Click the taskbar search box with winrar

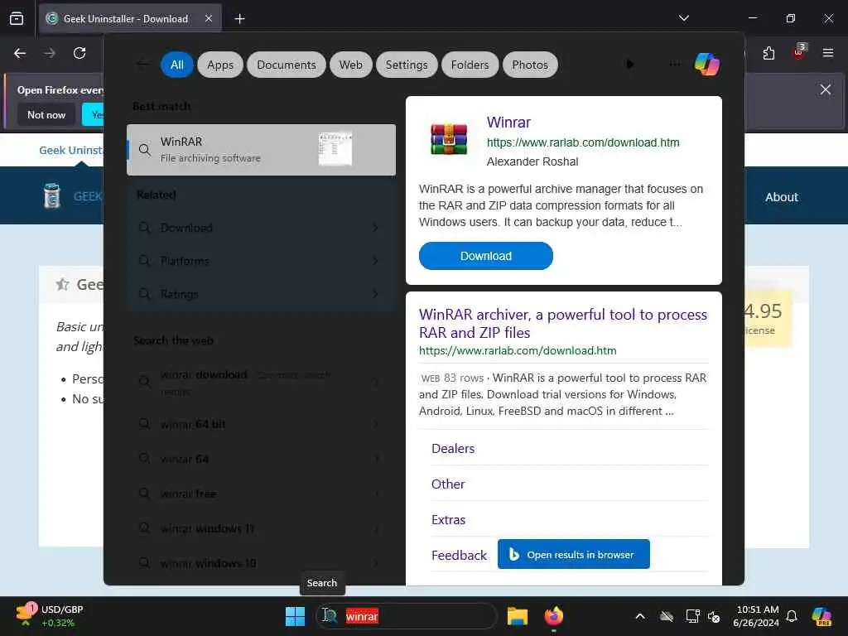coord(406,616)
